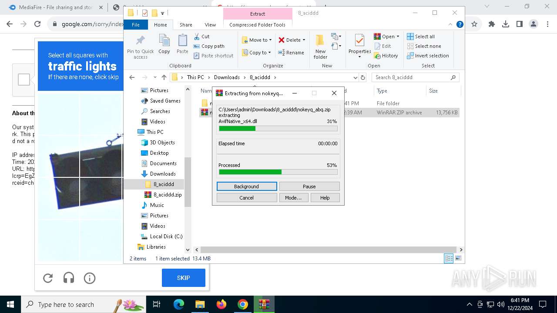Select 8_aciddd.zip in navigation pane
This screenshot has width=557, height=313.
point(168,195)
